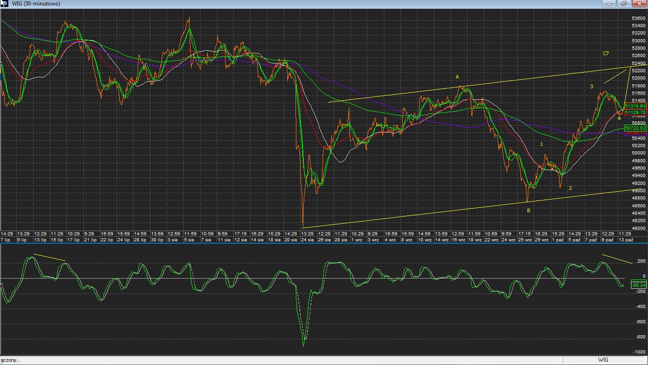The height and width of the screenshot is (365, 648).
Task: Click the wave '3' annotation label
Action: pos(591,86)
